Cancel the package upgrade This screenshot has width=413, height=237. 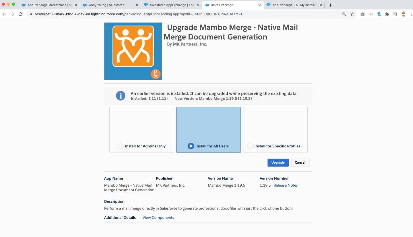[x=300, y=163]
